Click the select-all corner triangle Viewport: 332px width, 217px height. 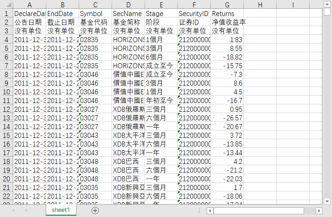9,5
